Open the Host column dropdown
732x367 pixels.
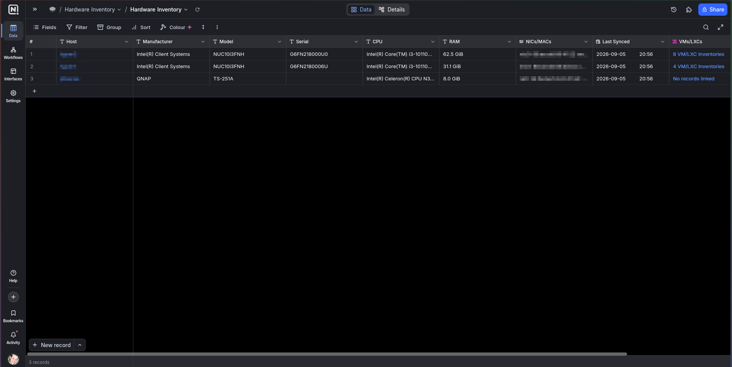[x=126, y=42]
